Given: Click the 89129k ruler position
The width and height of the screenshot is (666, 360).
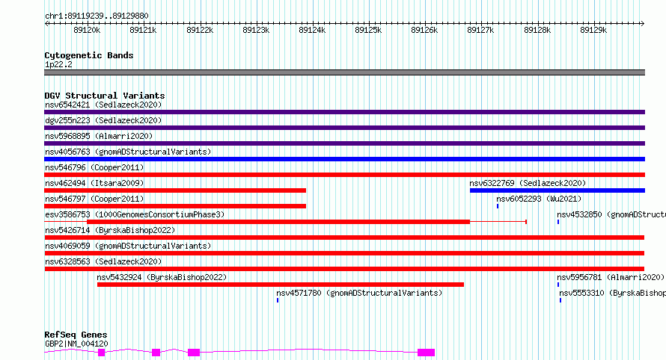Looking at the screenshot, I should click(x=593, y=30).
